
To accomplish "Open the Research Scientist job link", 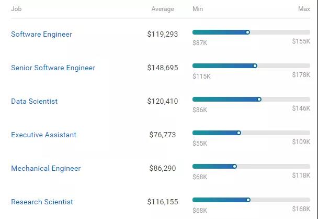I will [x=42, y=202].
